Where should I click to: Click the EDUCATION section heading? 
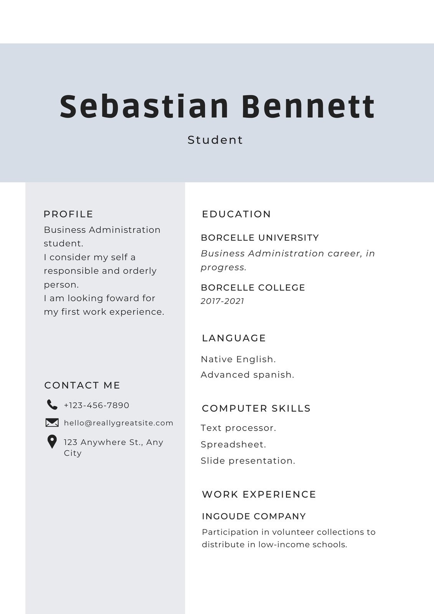[236, 214]
